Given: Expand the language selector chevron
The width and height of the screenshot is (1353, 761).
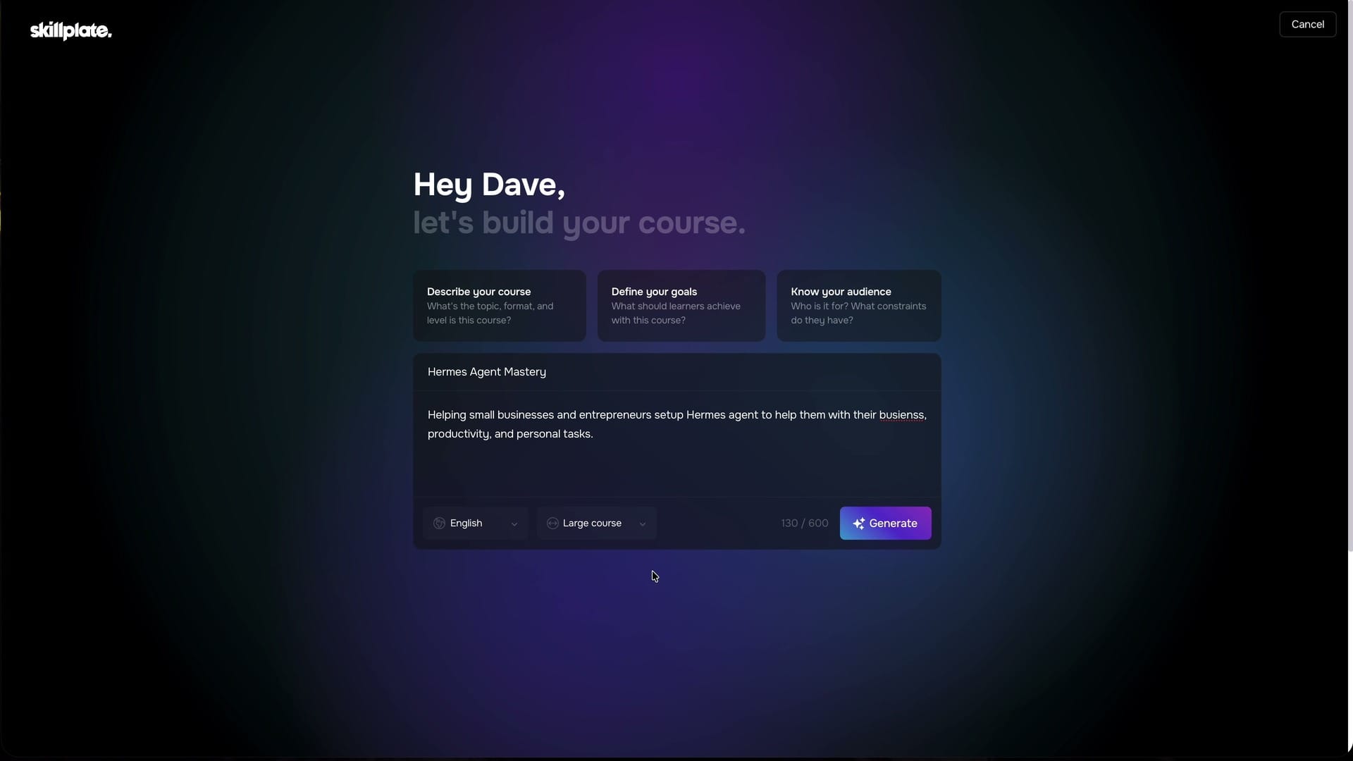Looking at the screenshot, I should [x=514, y=524].
